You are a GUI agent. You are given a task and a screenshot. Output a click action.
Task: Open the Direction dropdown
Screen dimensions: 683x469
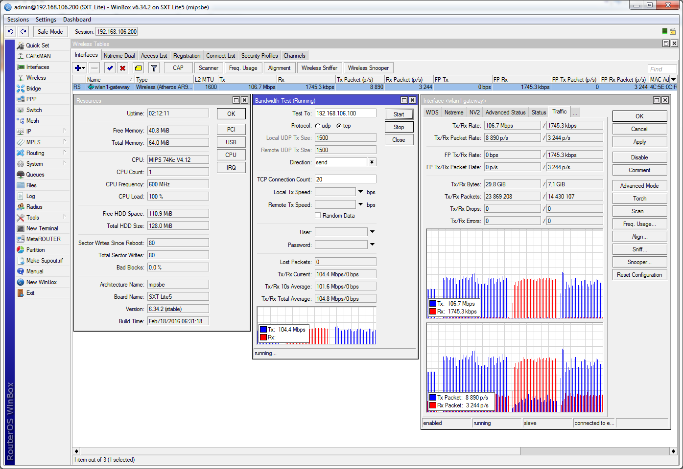(372, 162)
